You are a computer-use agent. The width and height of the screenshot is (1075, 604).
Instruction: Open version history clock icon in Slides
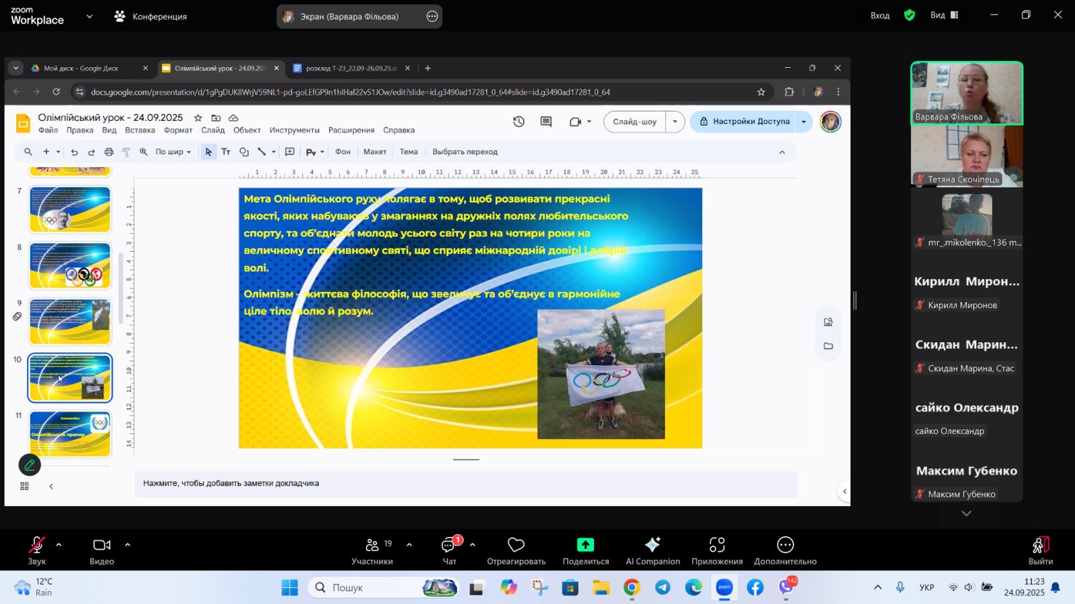click(519, 121)
